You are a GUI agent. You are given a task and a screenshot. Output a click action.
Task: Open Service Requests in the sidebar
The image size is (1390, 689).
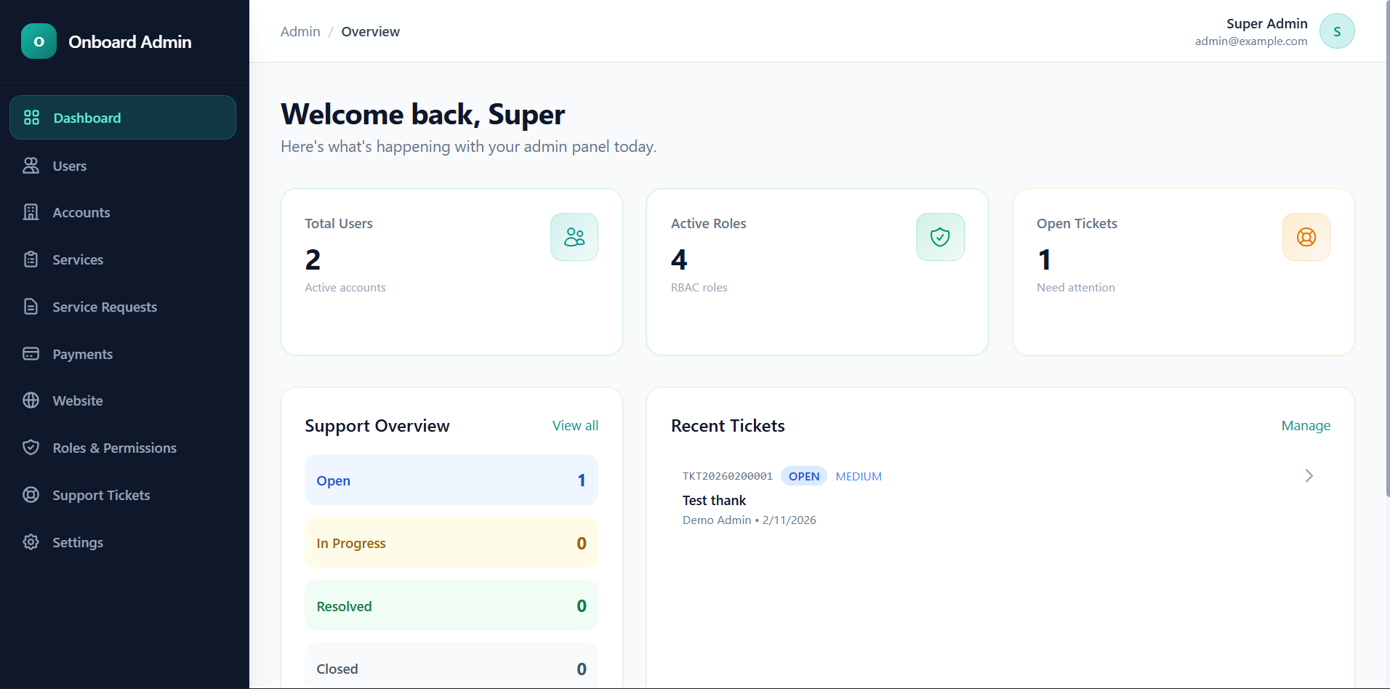click(x=105, y=307)
